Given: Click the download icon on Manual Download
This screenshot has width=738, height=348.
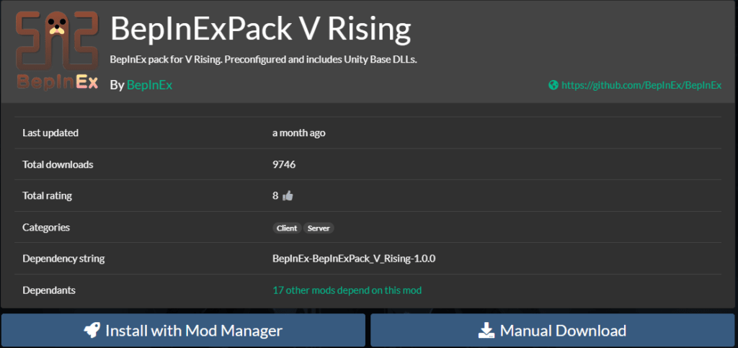Looking at the screenshot, I should [486, 331].
